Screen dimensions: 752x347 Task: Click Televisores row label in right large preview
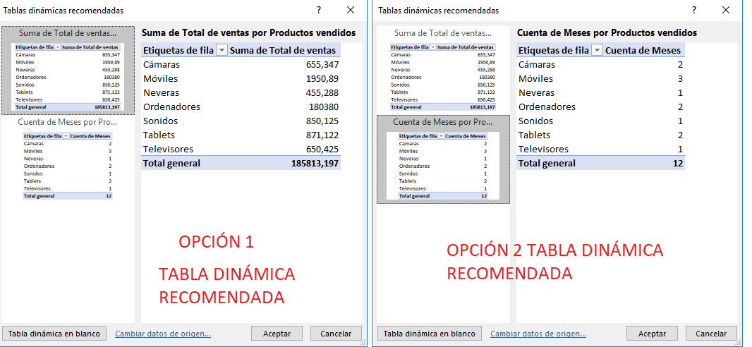(x=543, y=149)
